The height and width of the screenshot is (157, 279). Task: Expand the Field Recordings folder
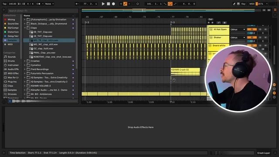click(x=25, y=69)
